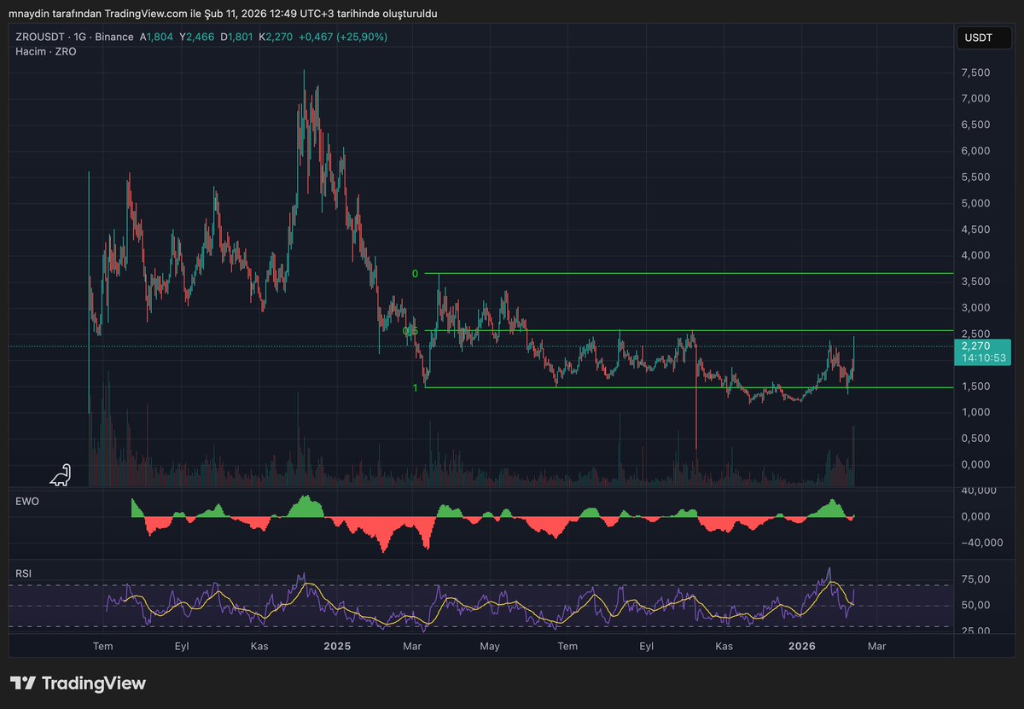Click the 5,000 price axis label
This screenshot has width=1024, height=709.
pos(975,203)
